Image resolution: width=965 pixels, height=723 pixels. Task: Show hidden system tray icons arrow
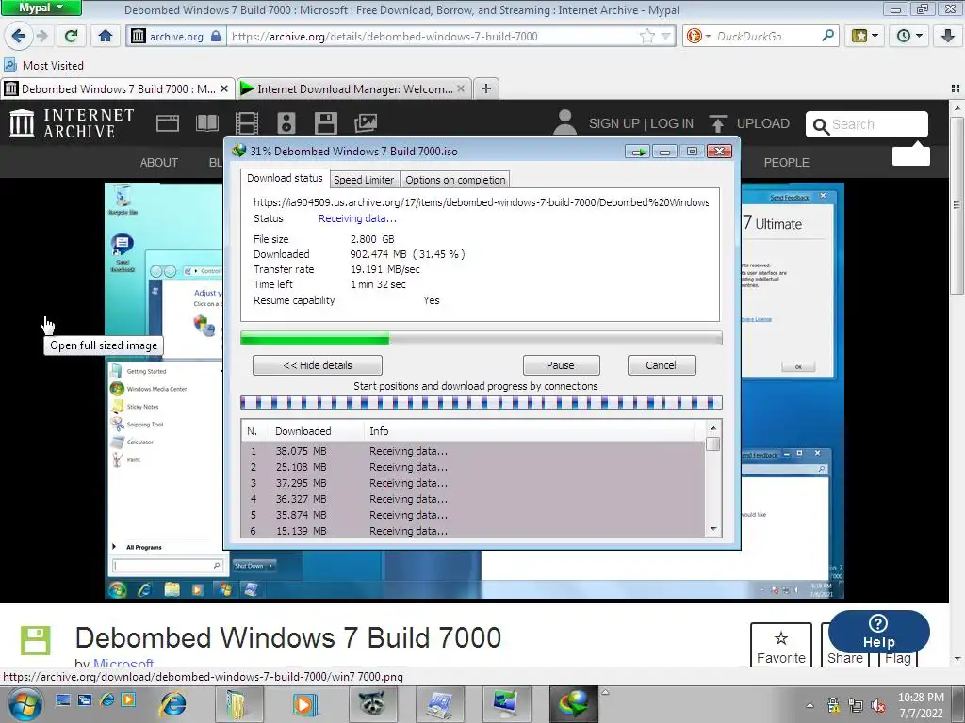click(x=810, y=706)
